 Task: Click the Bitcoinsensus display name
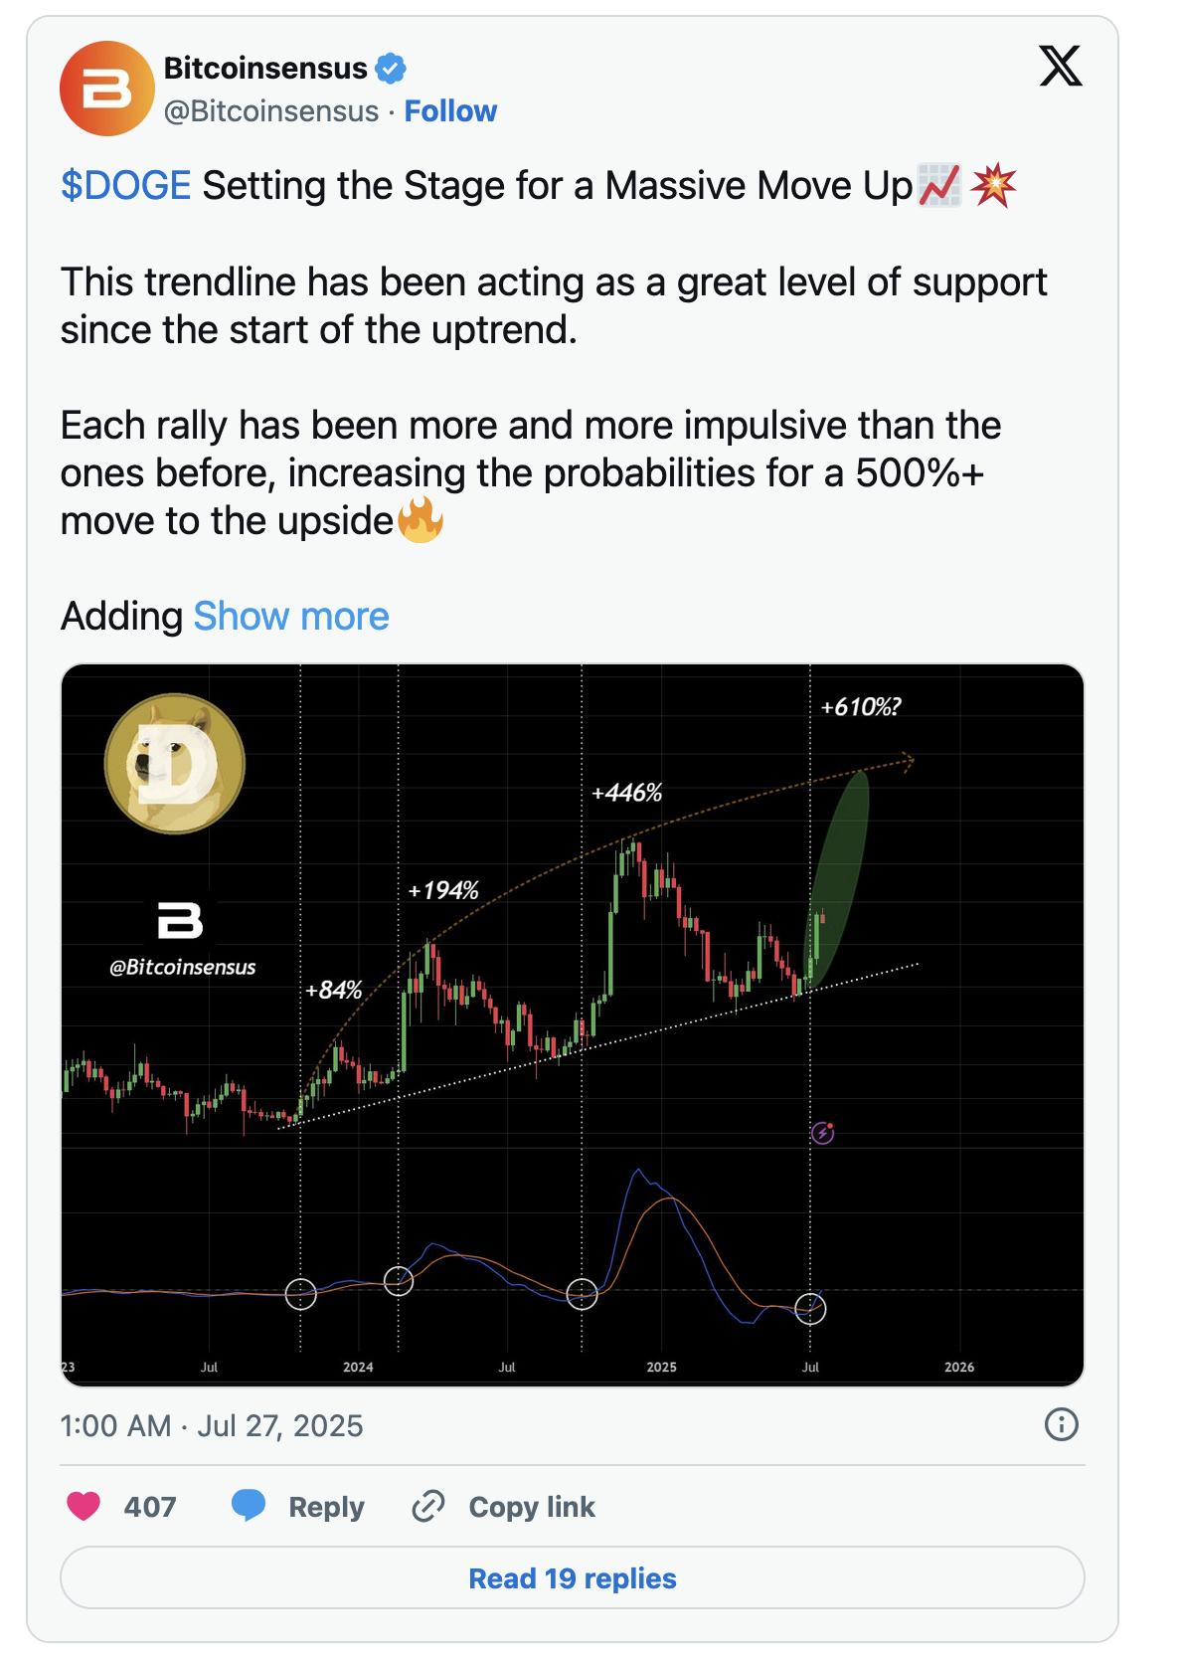(265, 68)
